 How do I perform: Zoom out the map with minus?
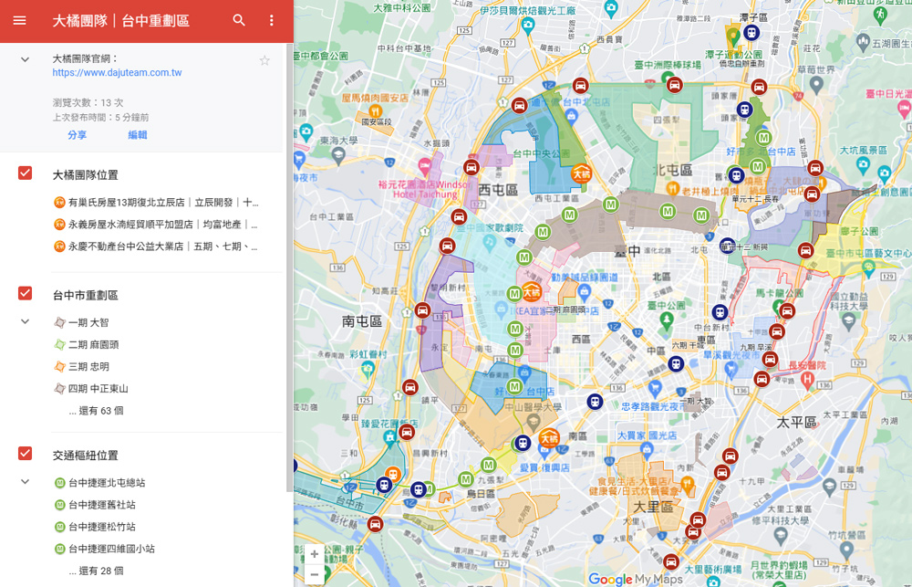(x=314, y=574)
